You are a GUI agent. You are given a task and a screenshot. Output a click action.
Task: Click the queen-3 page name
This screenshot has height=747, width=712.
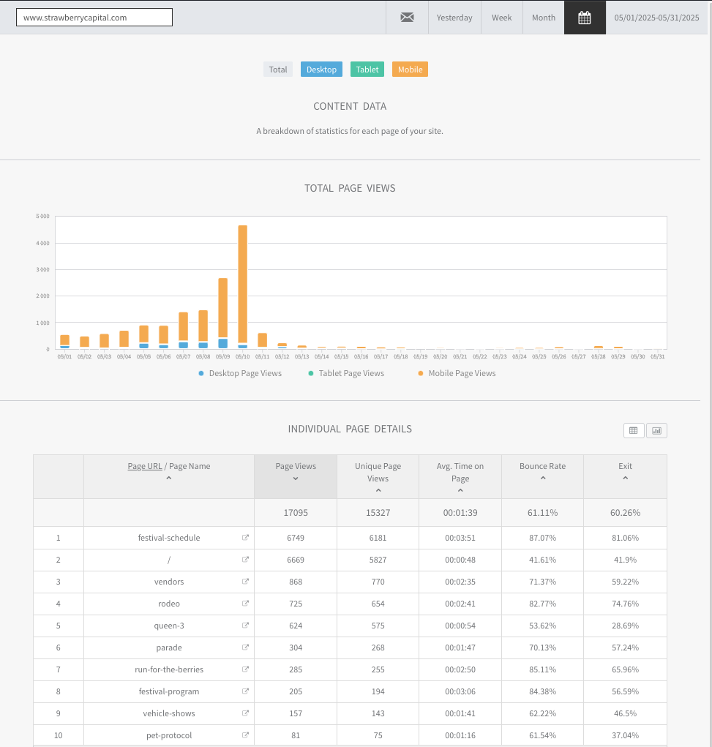(x=169, y=625)
